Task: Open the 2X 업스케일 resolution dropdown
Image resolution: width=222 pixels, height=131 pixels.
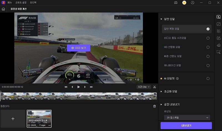Action: 187,117
